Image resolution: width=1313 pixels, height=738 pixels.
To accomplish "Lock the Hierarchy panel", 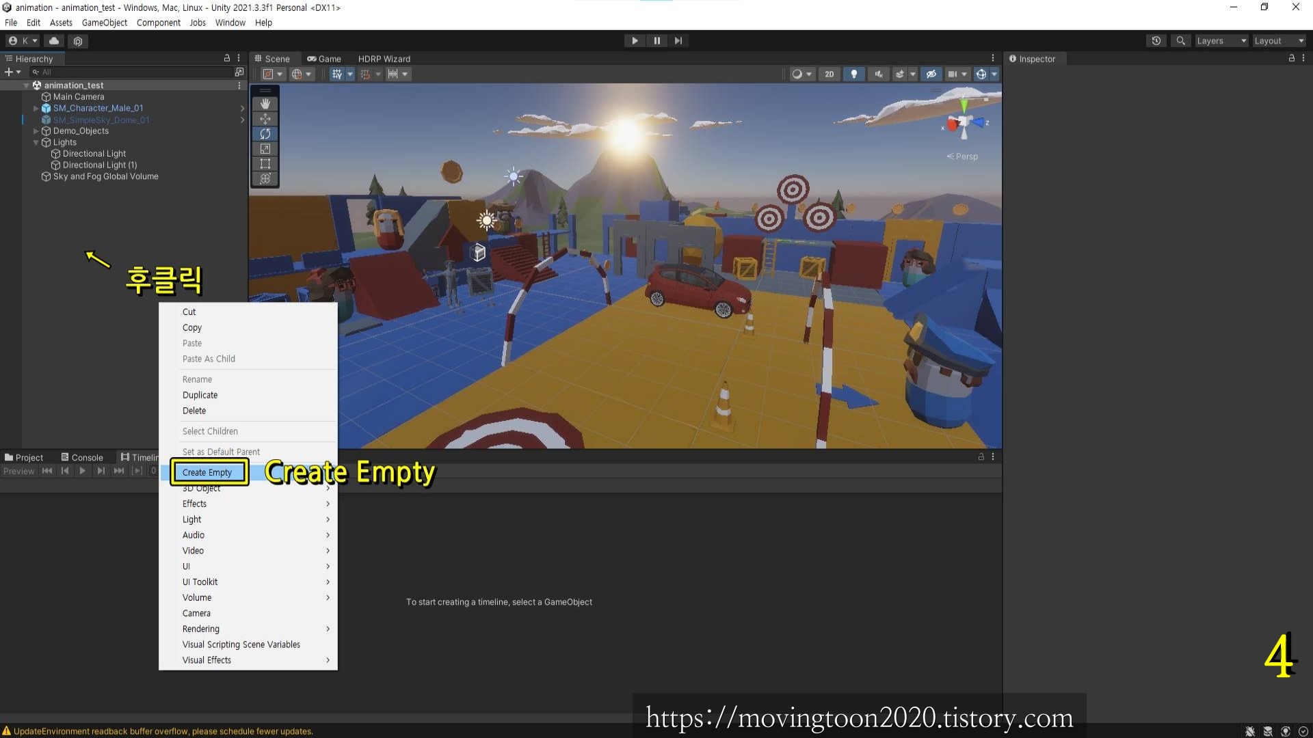I will 227,58.
